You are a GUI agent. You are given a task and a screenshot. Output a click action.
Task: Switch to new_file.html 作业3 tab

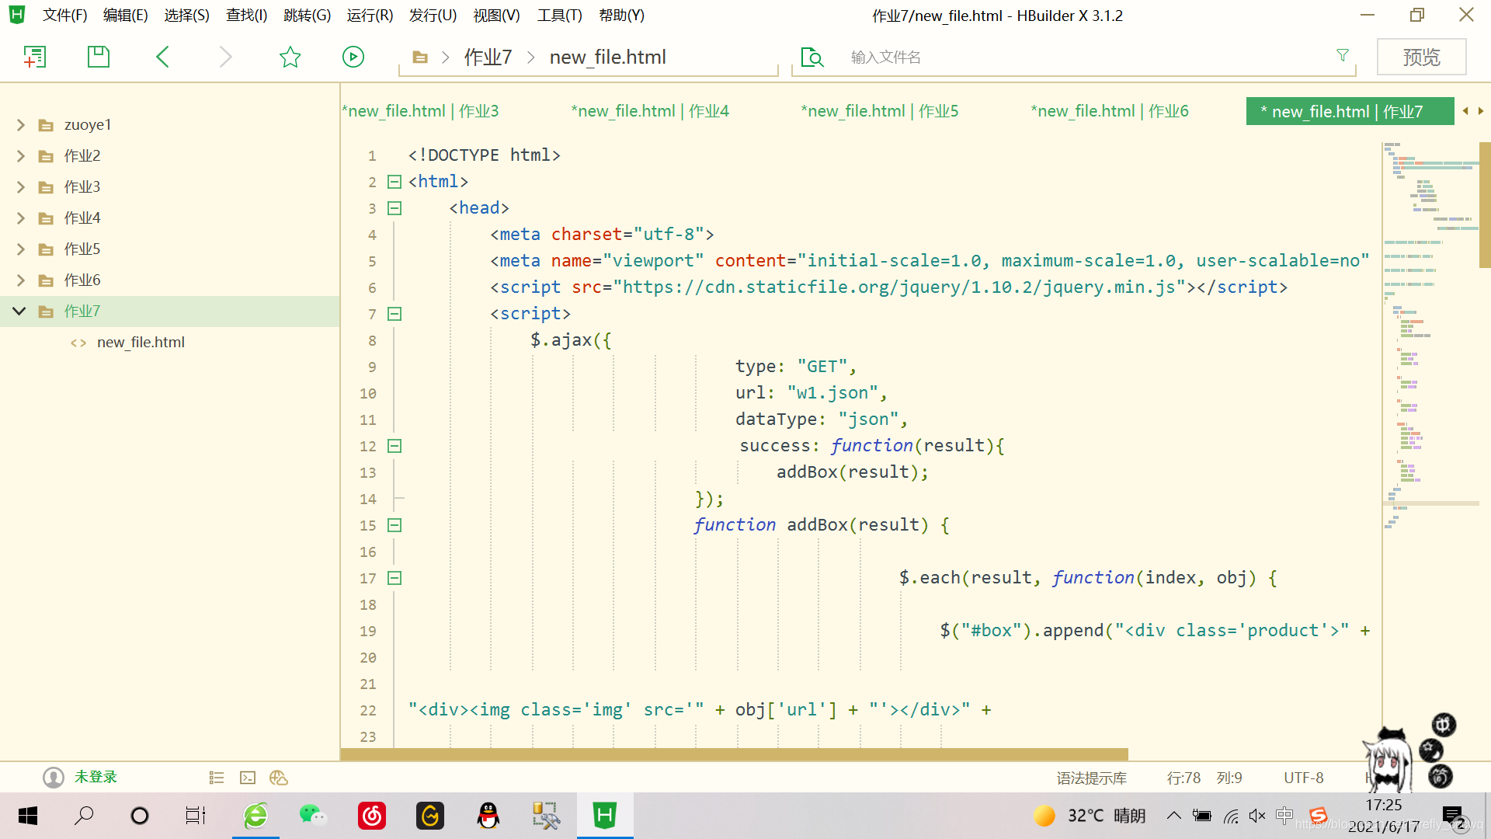tap(420, 111)
